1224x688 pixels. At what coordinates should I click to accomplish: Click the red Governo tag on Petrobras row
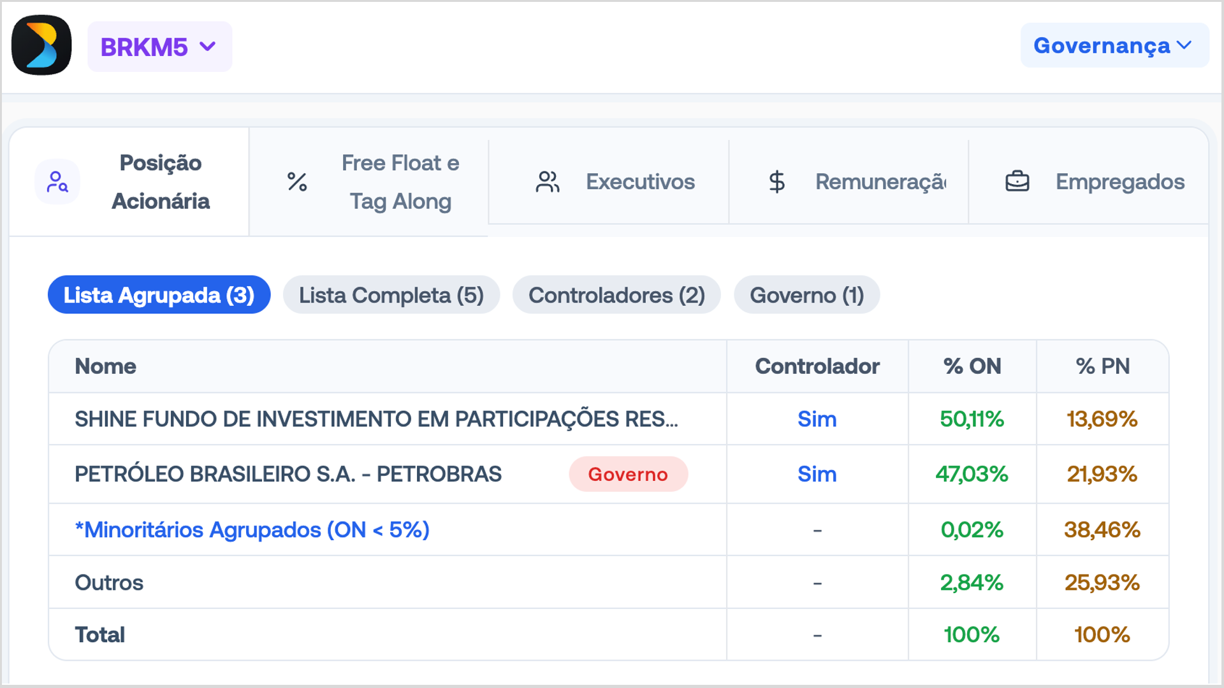click(x=628, y=474)
